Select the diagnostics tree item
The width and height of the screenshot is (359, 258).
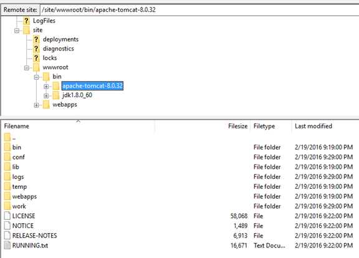coord(59,49)
